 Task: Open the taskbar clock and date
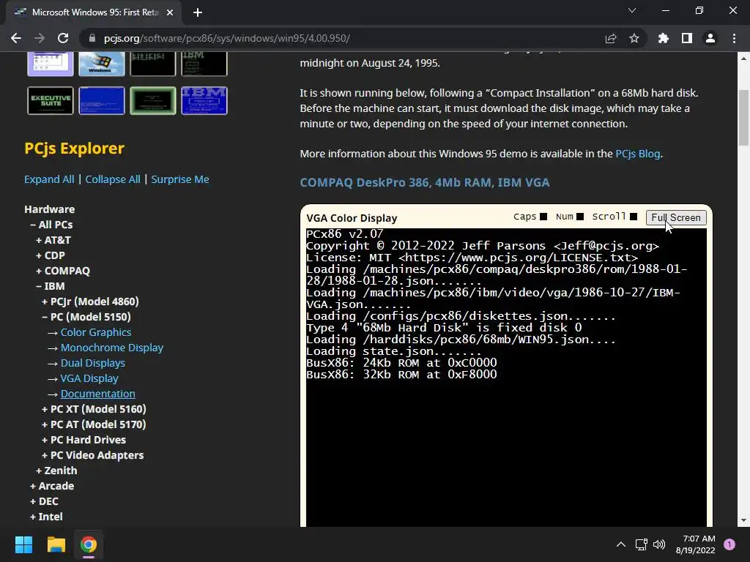696,544
